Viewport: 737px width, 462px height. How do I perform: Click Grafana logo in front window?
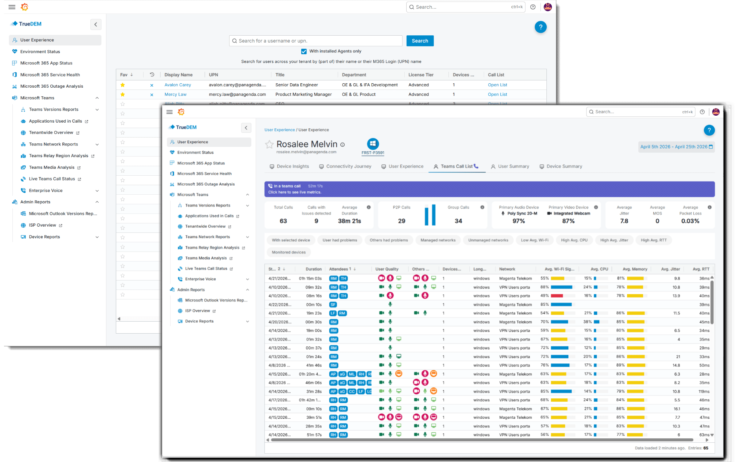tap(181, 112)
